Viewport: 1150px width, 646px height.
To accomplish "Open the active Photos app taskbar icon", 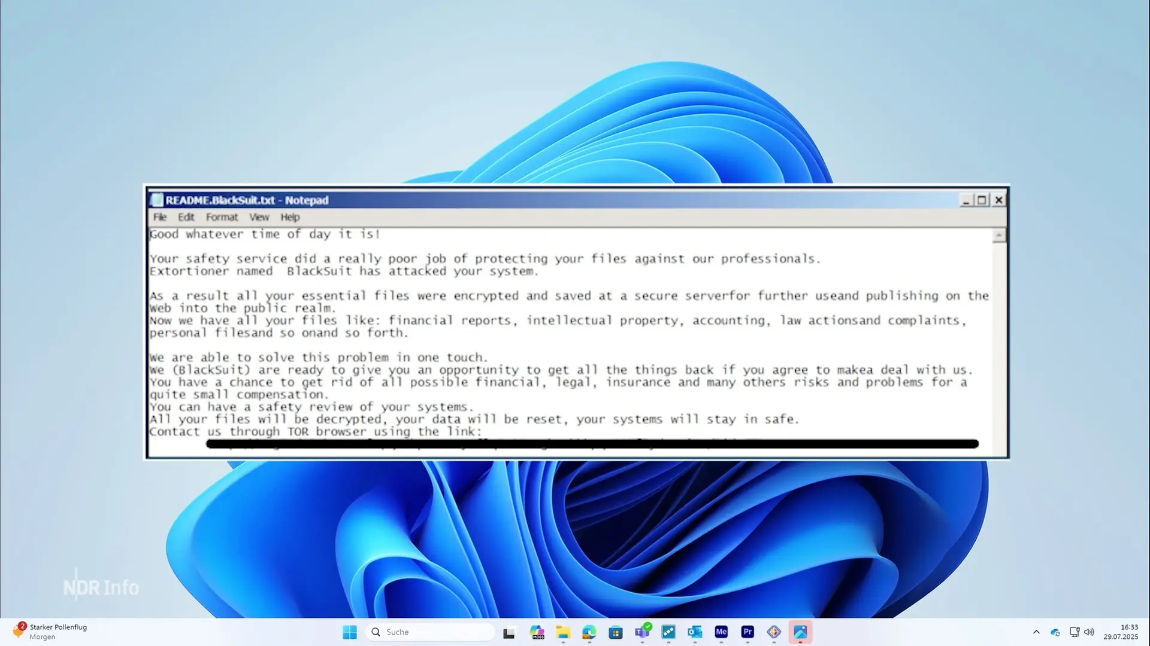I will point(800,632).
